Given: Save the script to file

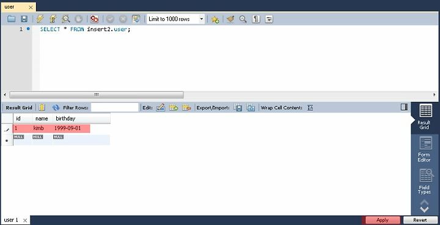Looking at the screenshot, I should pos(24,19).
